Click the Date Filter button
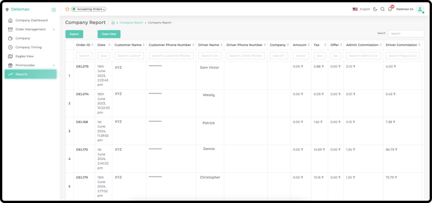The image size is (432, 203). [109, 34]
